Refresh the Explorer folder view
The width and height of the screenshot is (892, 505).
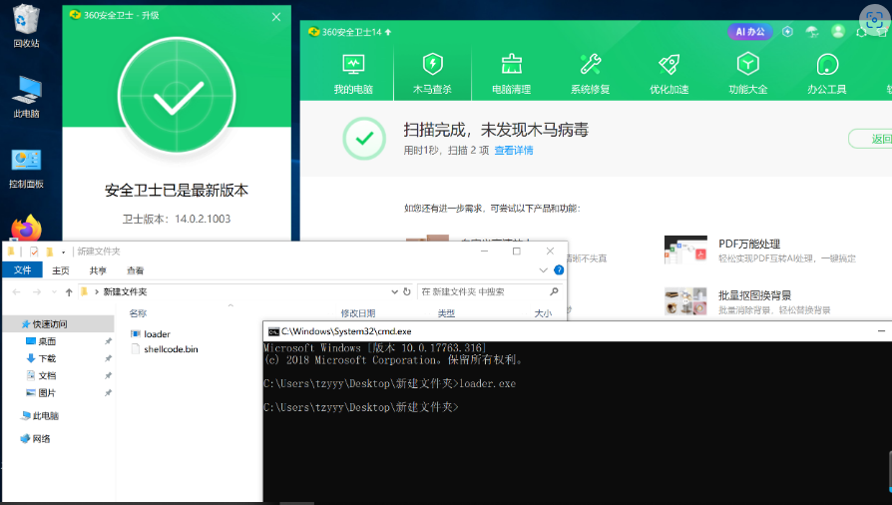[407, 291]
